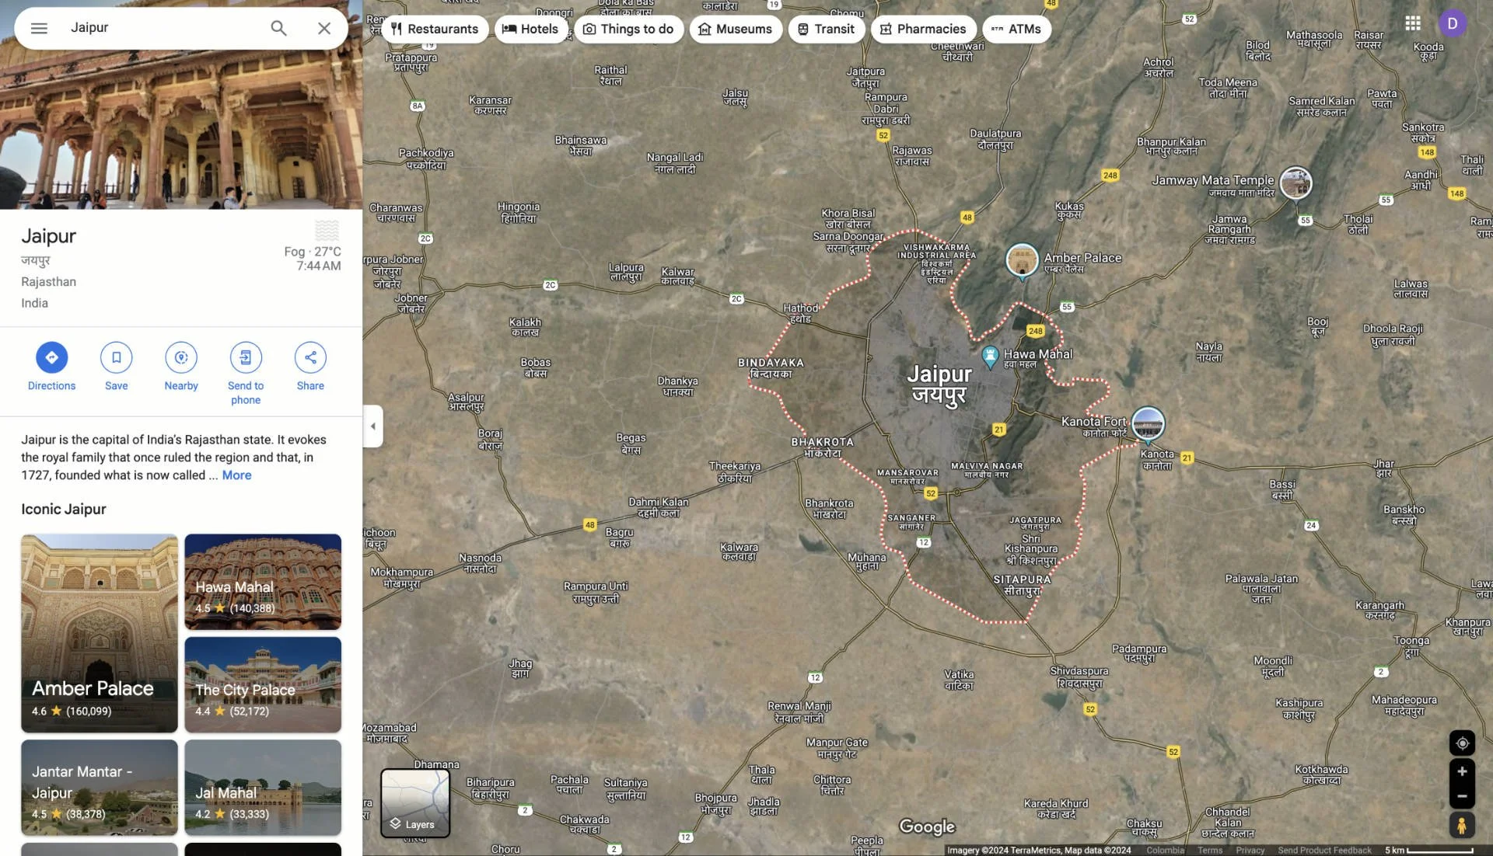Open Amber Palace photo card
Image resolution: width=1493 pixels, height=856 pixels.
[x=100, y=633]
